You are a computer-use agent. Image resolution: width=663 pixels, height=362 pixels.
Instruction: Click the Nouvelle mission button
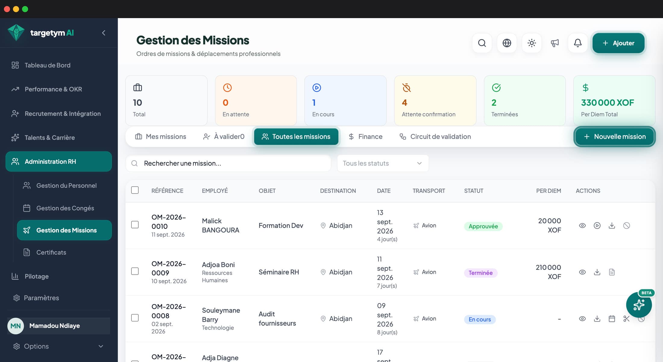tap(614, 137)
